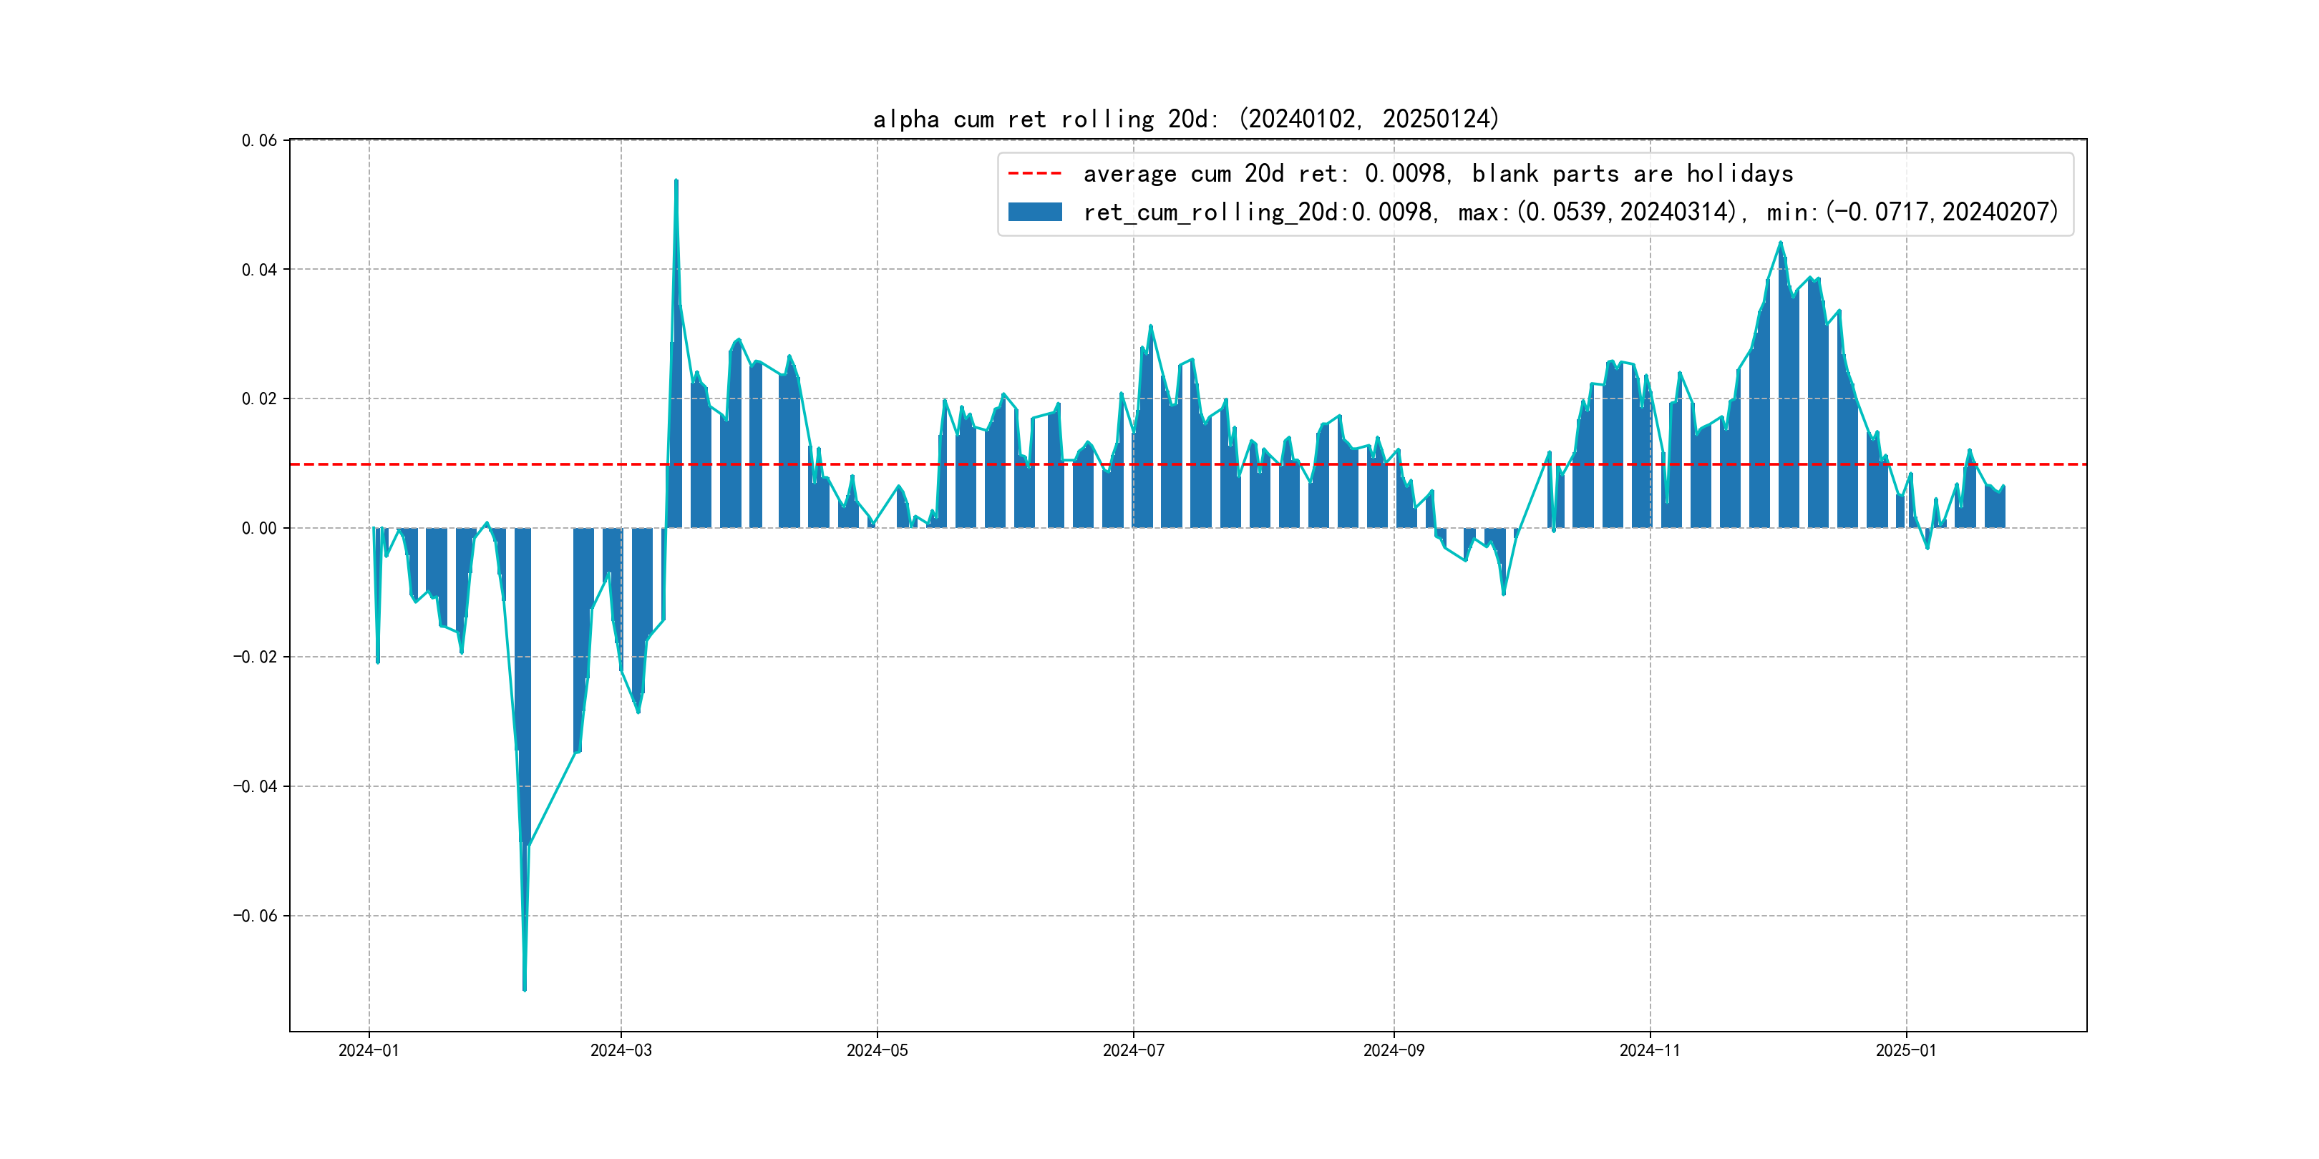This screenshot has width=2319, height=1159.
Task: Click the chart title text
Action: pos(1185,119)
